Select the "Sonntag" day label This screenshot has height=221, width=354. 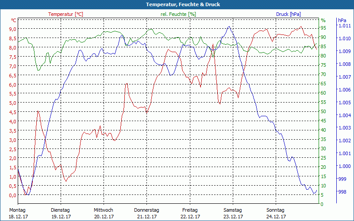click(x=275, y=210)
